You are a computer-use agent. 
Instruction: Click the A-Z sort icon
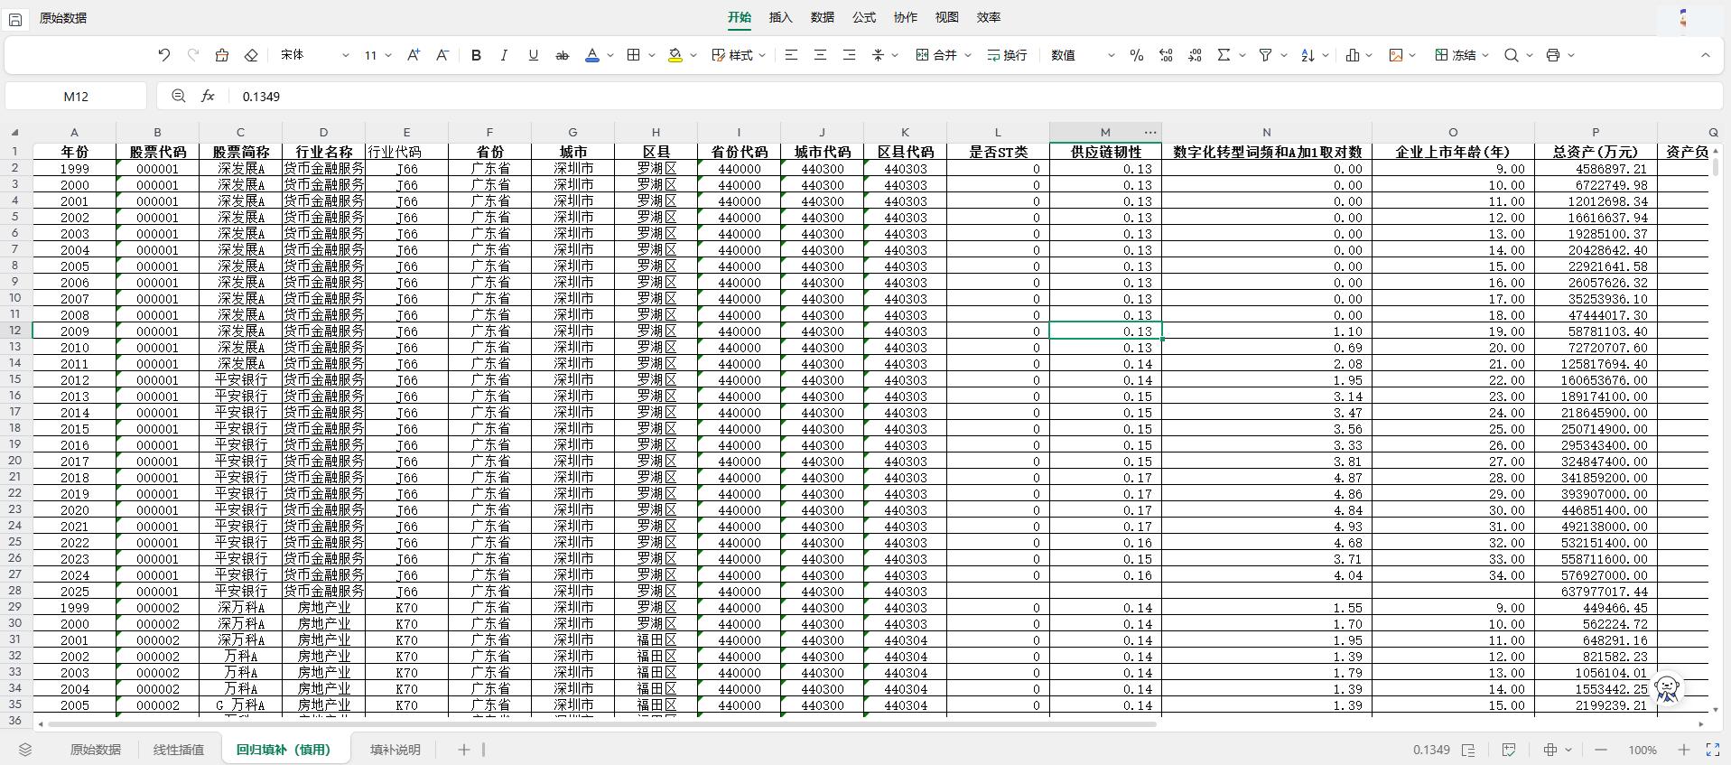pos(1308,55)
